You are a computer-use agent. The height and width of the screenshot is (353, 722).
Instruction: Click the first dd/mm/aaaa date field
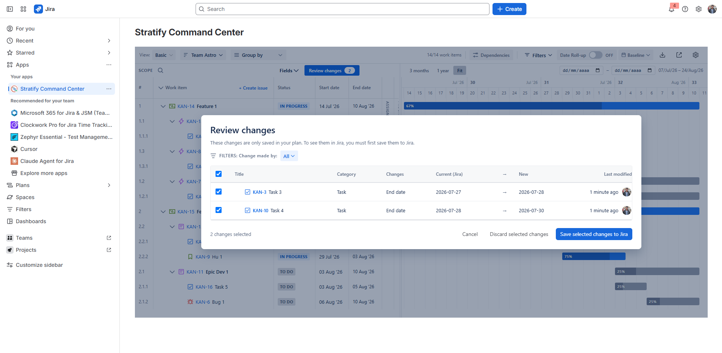point(581,70)
